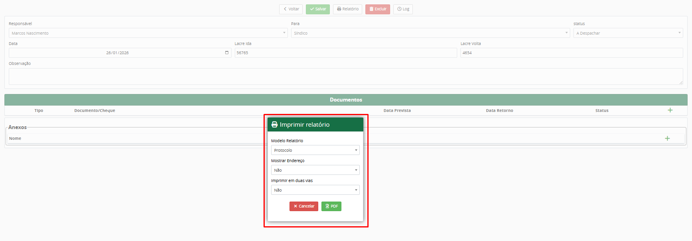The image size is (692, 241).
Task: Open the Modelo Relatório dropdown
Action: (x=315, y=150)
